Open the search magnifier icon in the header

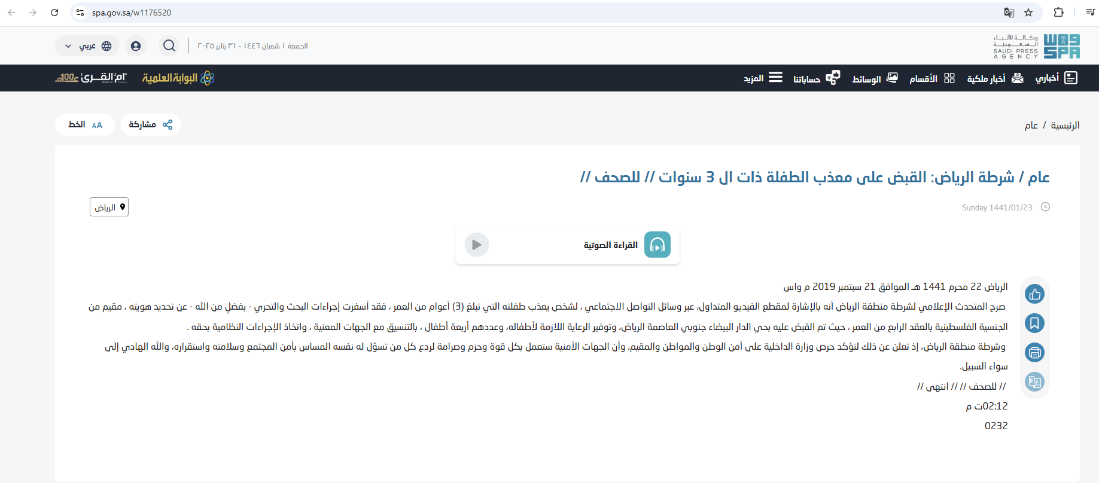tap(169, 46)
